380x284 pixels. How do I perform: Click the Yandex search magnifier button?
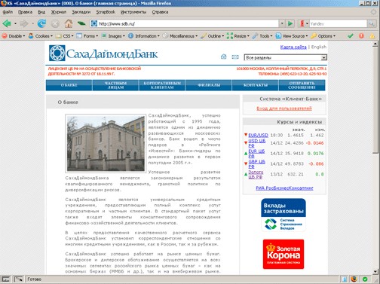[371, 23]
